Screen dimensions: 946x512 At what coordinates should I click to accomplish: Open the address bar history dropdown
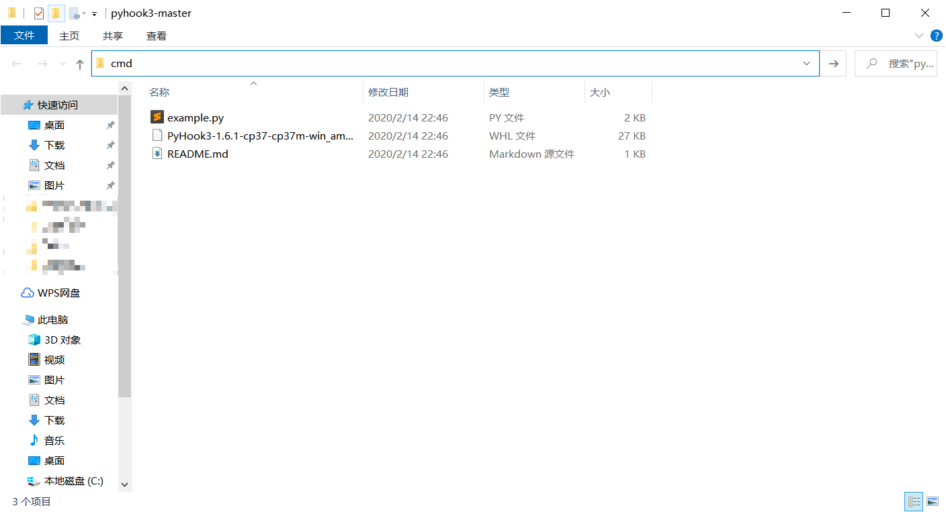click(x=807, y=63)
